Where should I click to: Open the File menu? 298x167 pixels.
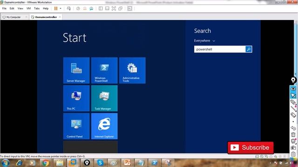pos(4,8)
